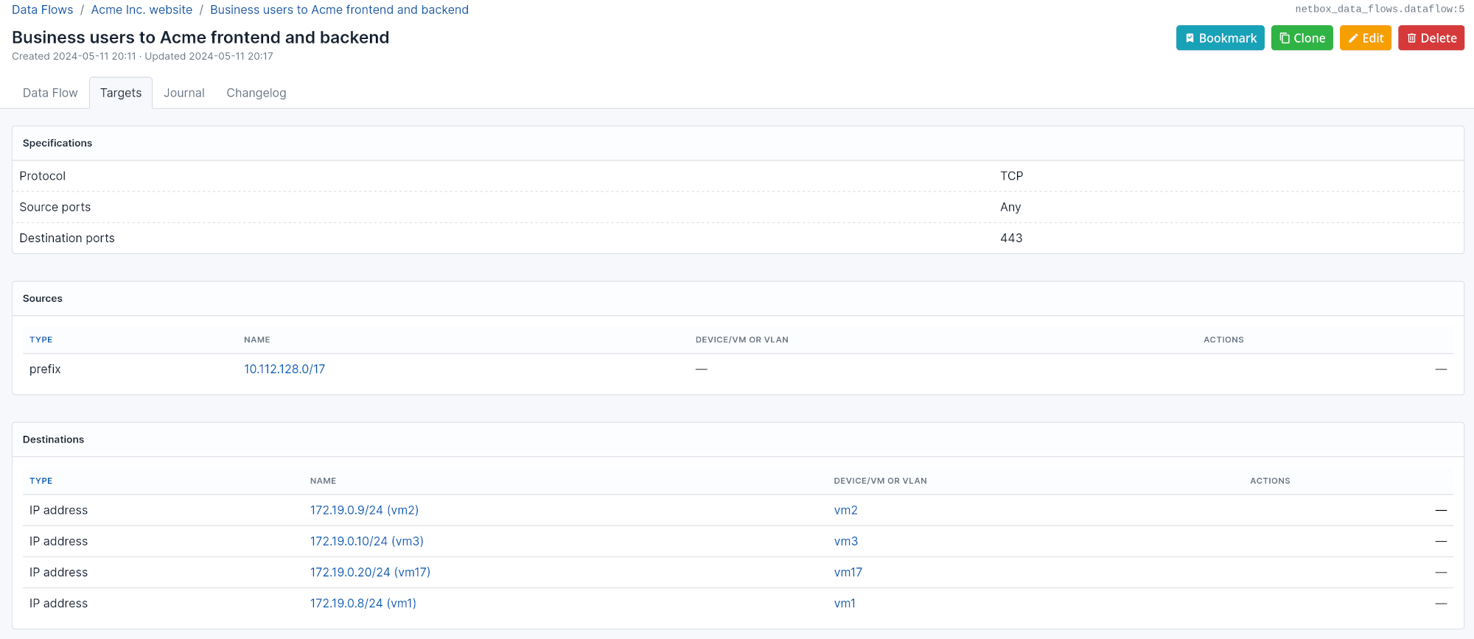Click IP address type cell in vm17 row
1474x639 pixels.
click(x=58, y=572)
